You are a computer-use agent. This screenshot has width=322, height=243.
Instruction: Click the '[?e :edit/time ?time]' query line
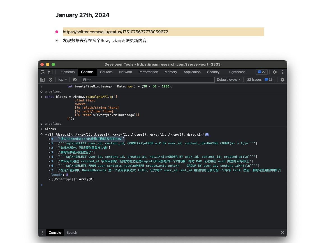point(94,112)
